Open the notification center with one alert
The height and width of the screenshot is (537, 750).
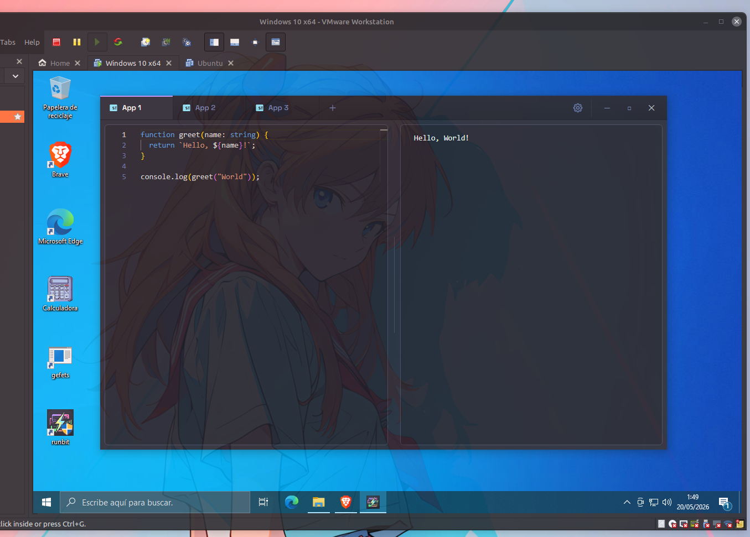point(725,503)
